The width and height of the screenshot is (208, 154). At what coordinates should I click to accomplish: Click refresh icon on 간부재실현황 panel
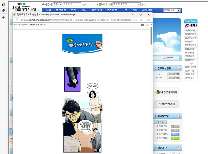click(x=179, y=68)
